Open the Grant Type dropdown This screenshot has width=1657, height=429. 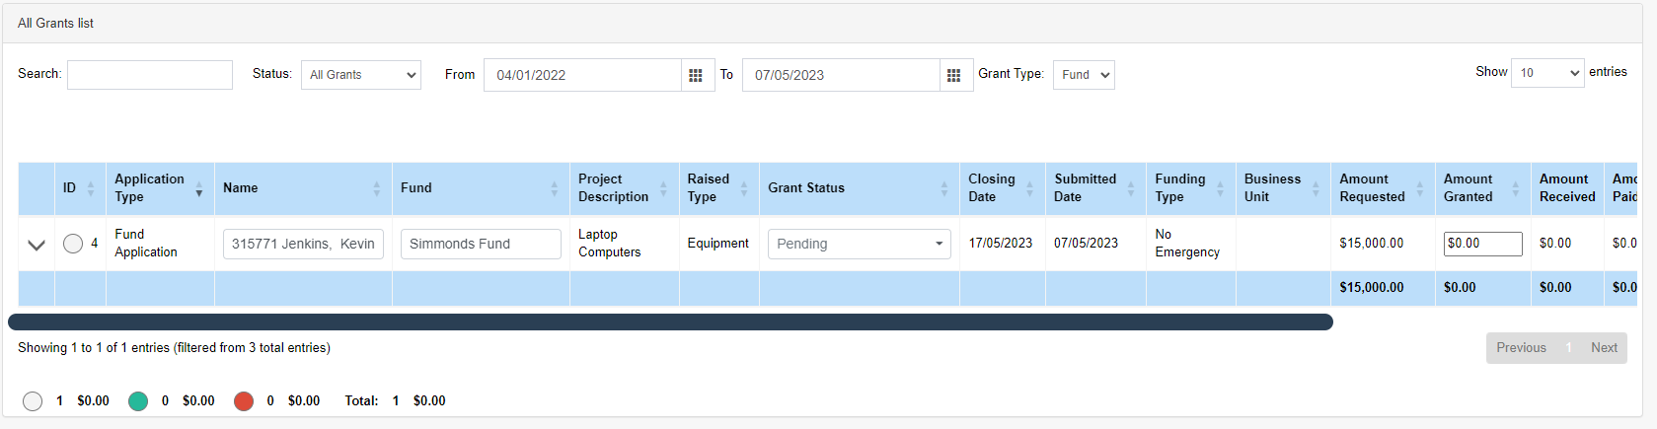(x=1084, y=75)
